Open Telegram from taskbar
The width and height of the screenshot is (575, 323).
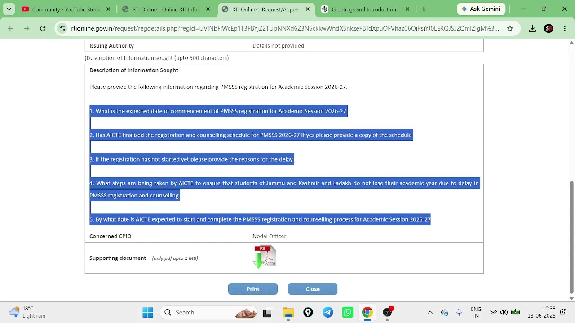click(328, 312)
